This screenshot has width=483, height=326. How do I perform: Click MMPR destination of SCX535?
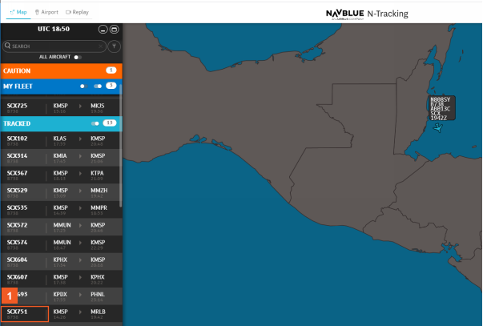pos(99,207)
